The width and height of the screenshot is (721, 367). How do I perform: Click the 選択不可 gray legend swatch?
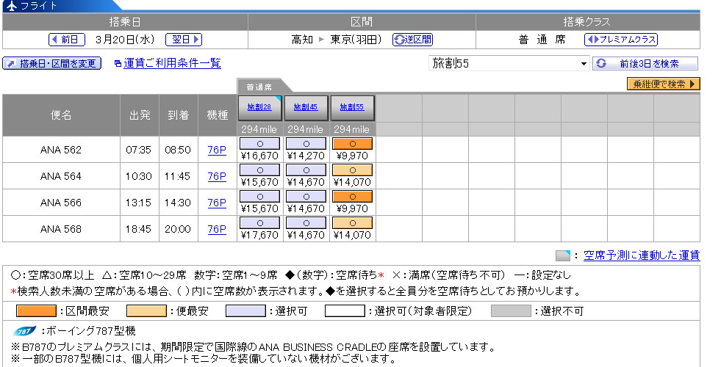pos(511,311)
